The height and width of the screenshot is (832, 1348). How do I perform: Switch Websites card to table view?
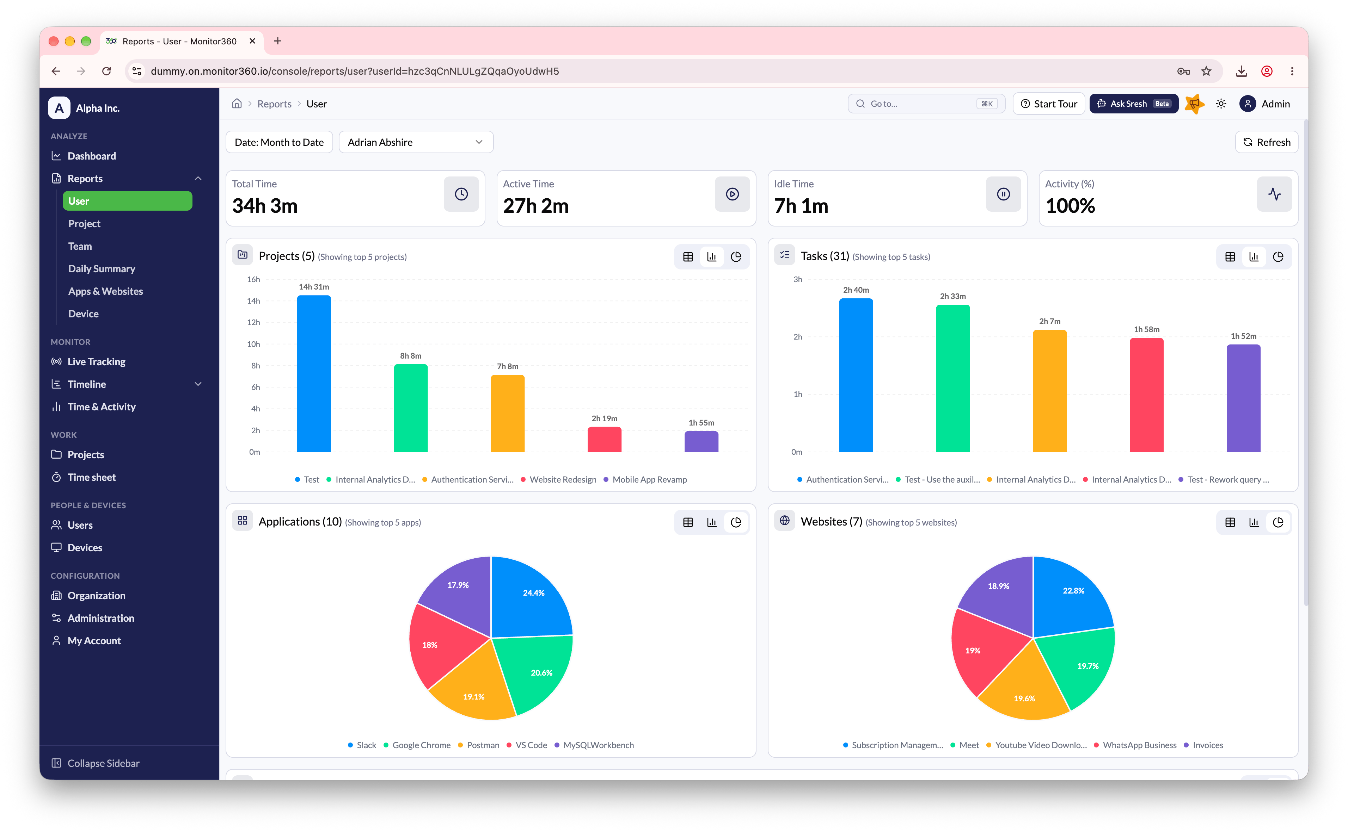click(x=1230, y=522)
